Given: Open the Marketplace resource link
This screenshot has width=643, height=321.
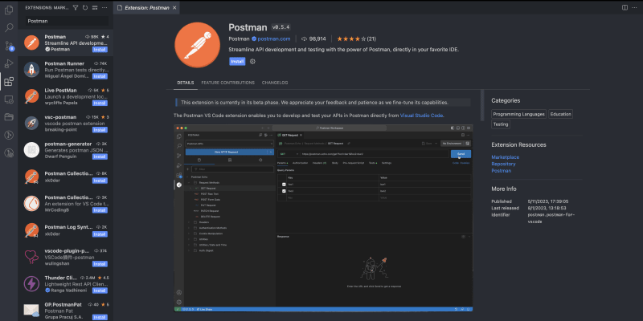Looking at the screenshot, I should [506, 157].
